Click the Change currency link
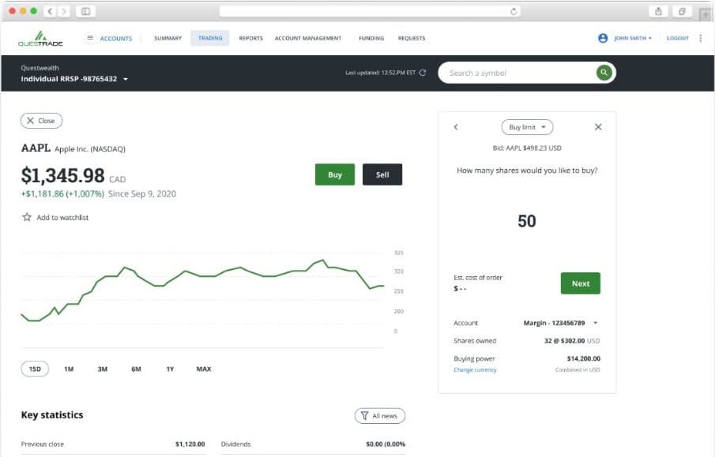 tap(474, 369)
